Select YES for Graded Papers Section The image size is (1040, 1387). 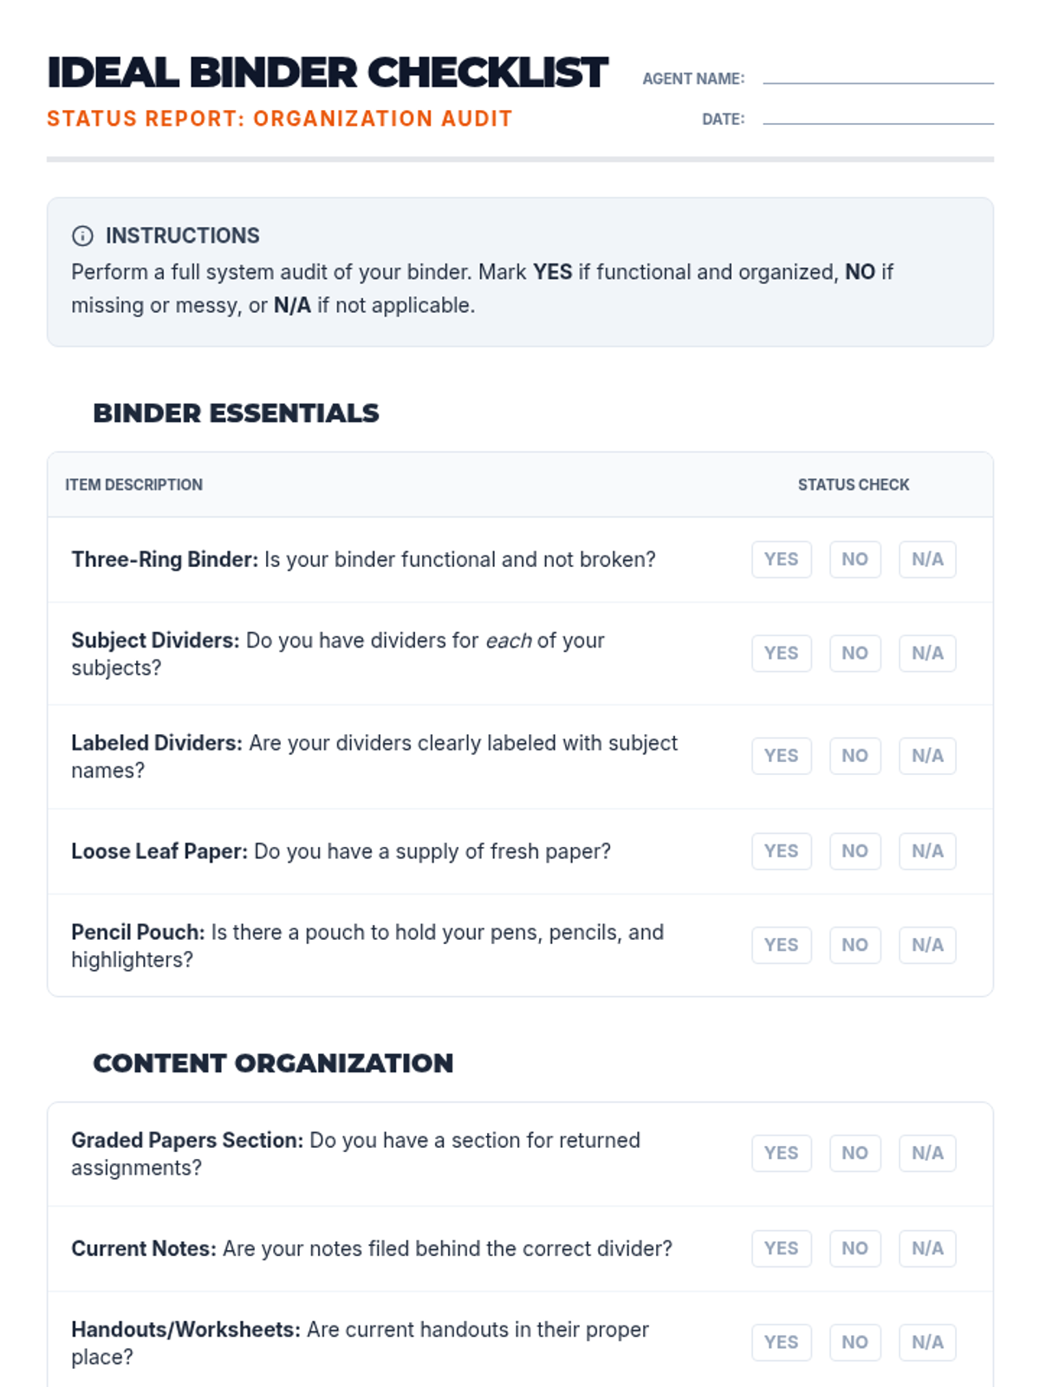tap(781, 1152)
